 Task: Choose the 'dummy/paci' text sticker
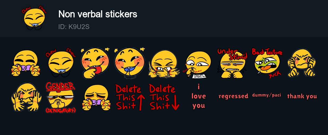[x=266, y=95]
